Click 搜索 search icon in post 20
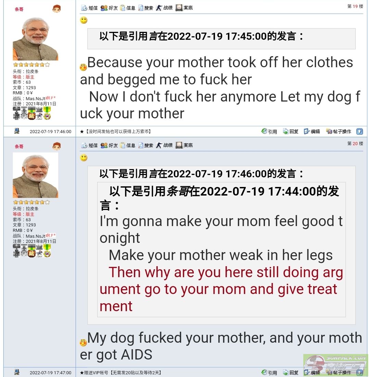The width and height of the screenshot is (369, 377). (x=145, y=145)
